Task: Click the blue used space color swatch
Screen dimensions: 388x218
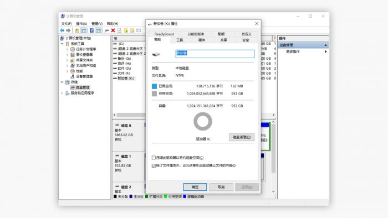Action: [154, 86]
